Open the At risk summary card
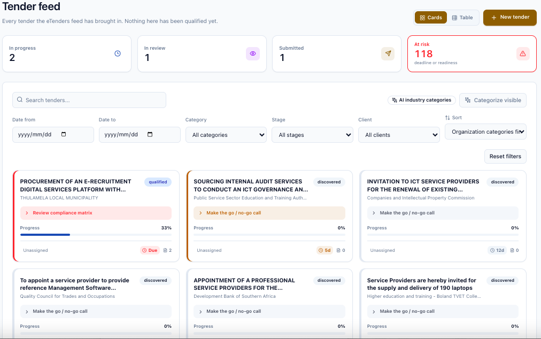Image resolution: width=541 pixels, height=339 pixels. [472, 54]
